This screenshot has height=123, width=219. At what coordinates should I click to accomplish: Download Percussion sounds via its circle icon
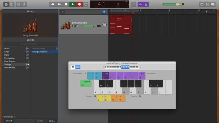27,58
